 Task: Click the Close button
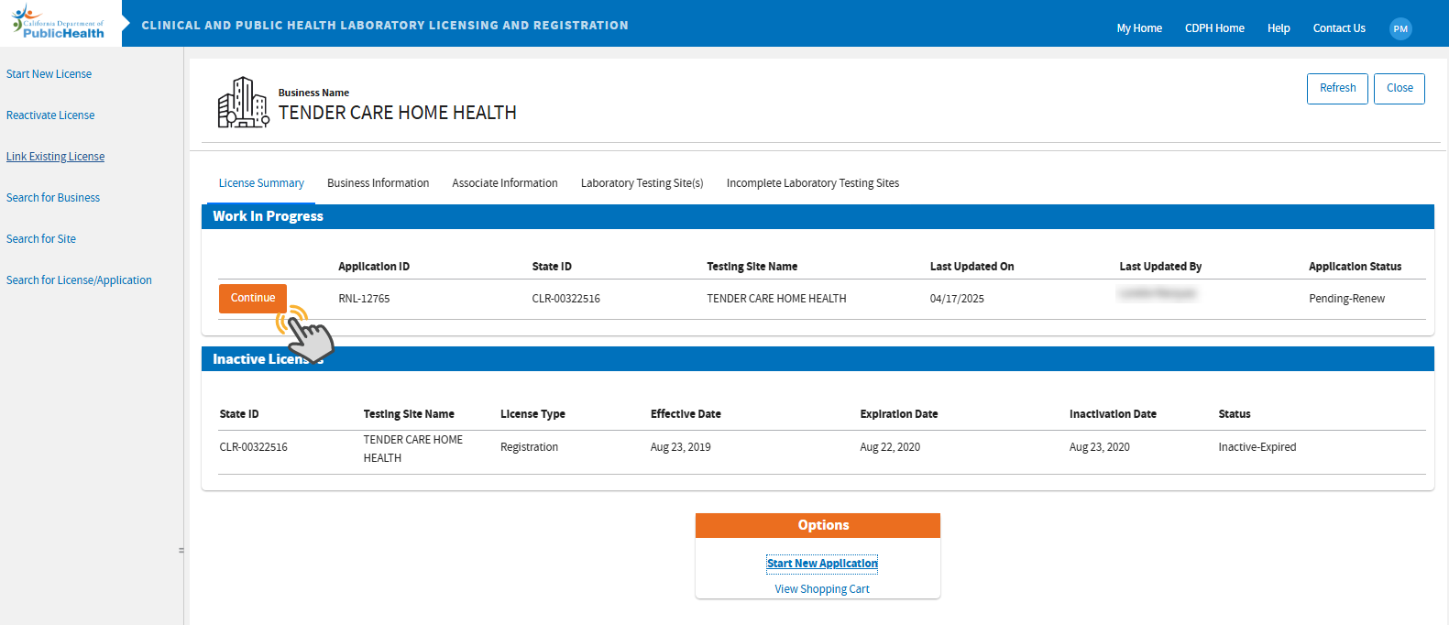(1399, 88)
